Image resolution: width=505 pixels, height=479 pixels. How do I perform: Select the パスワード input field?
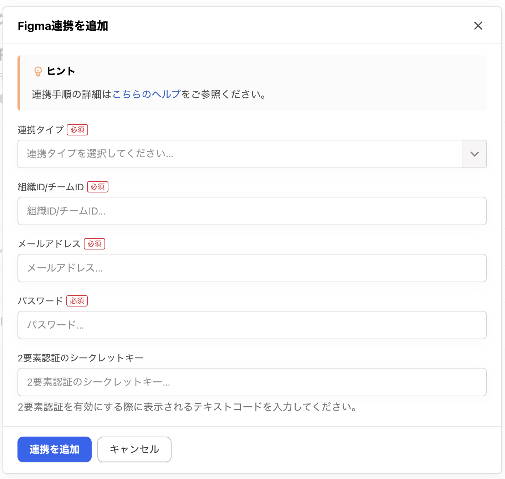252,325
